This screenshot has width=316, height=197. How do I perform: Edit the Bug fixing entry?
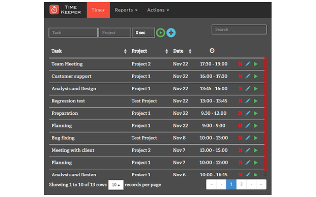pos(248,138)
